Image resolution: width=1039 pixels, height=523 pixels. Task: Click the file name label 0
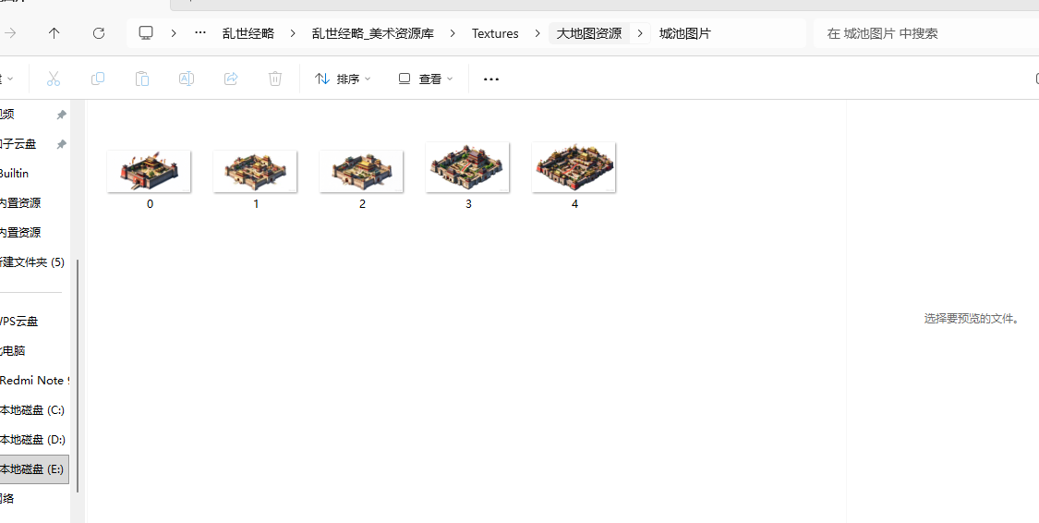(x=150, y=204)
